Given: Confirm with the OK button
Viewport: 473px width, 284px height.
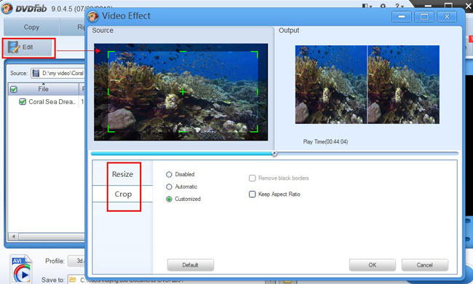Looking at the screenshot, I should 373,265.
